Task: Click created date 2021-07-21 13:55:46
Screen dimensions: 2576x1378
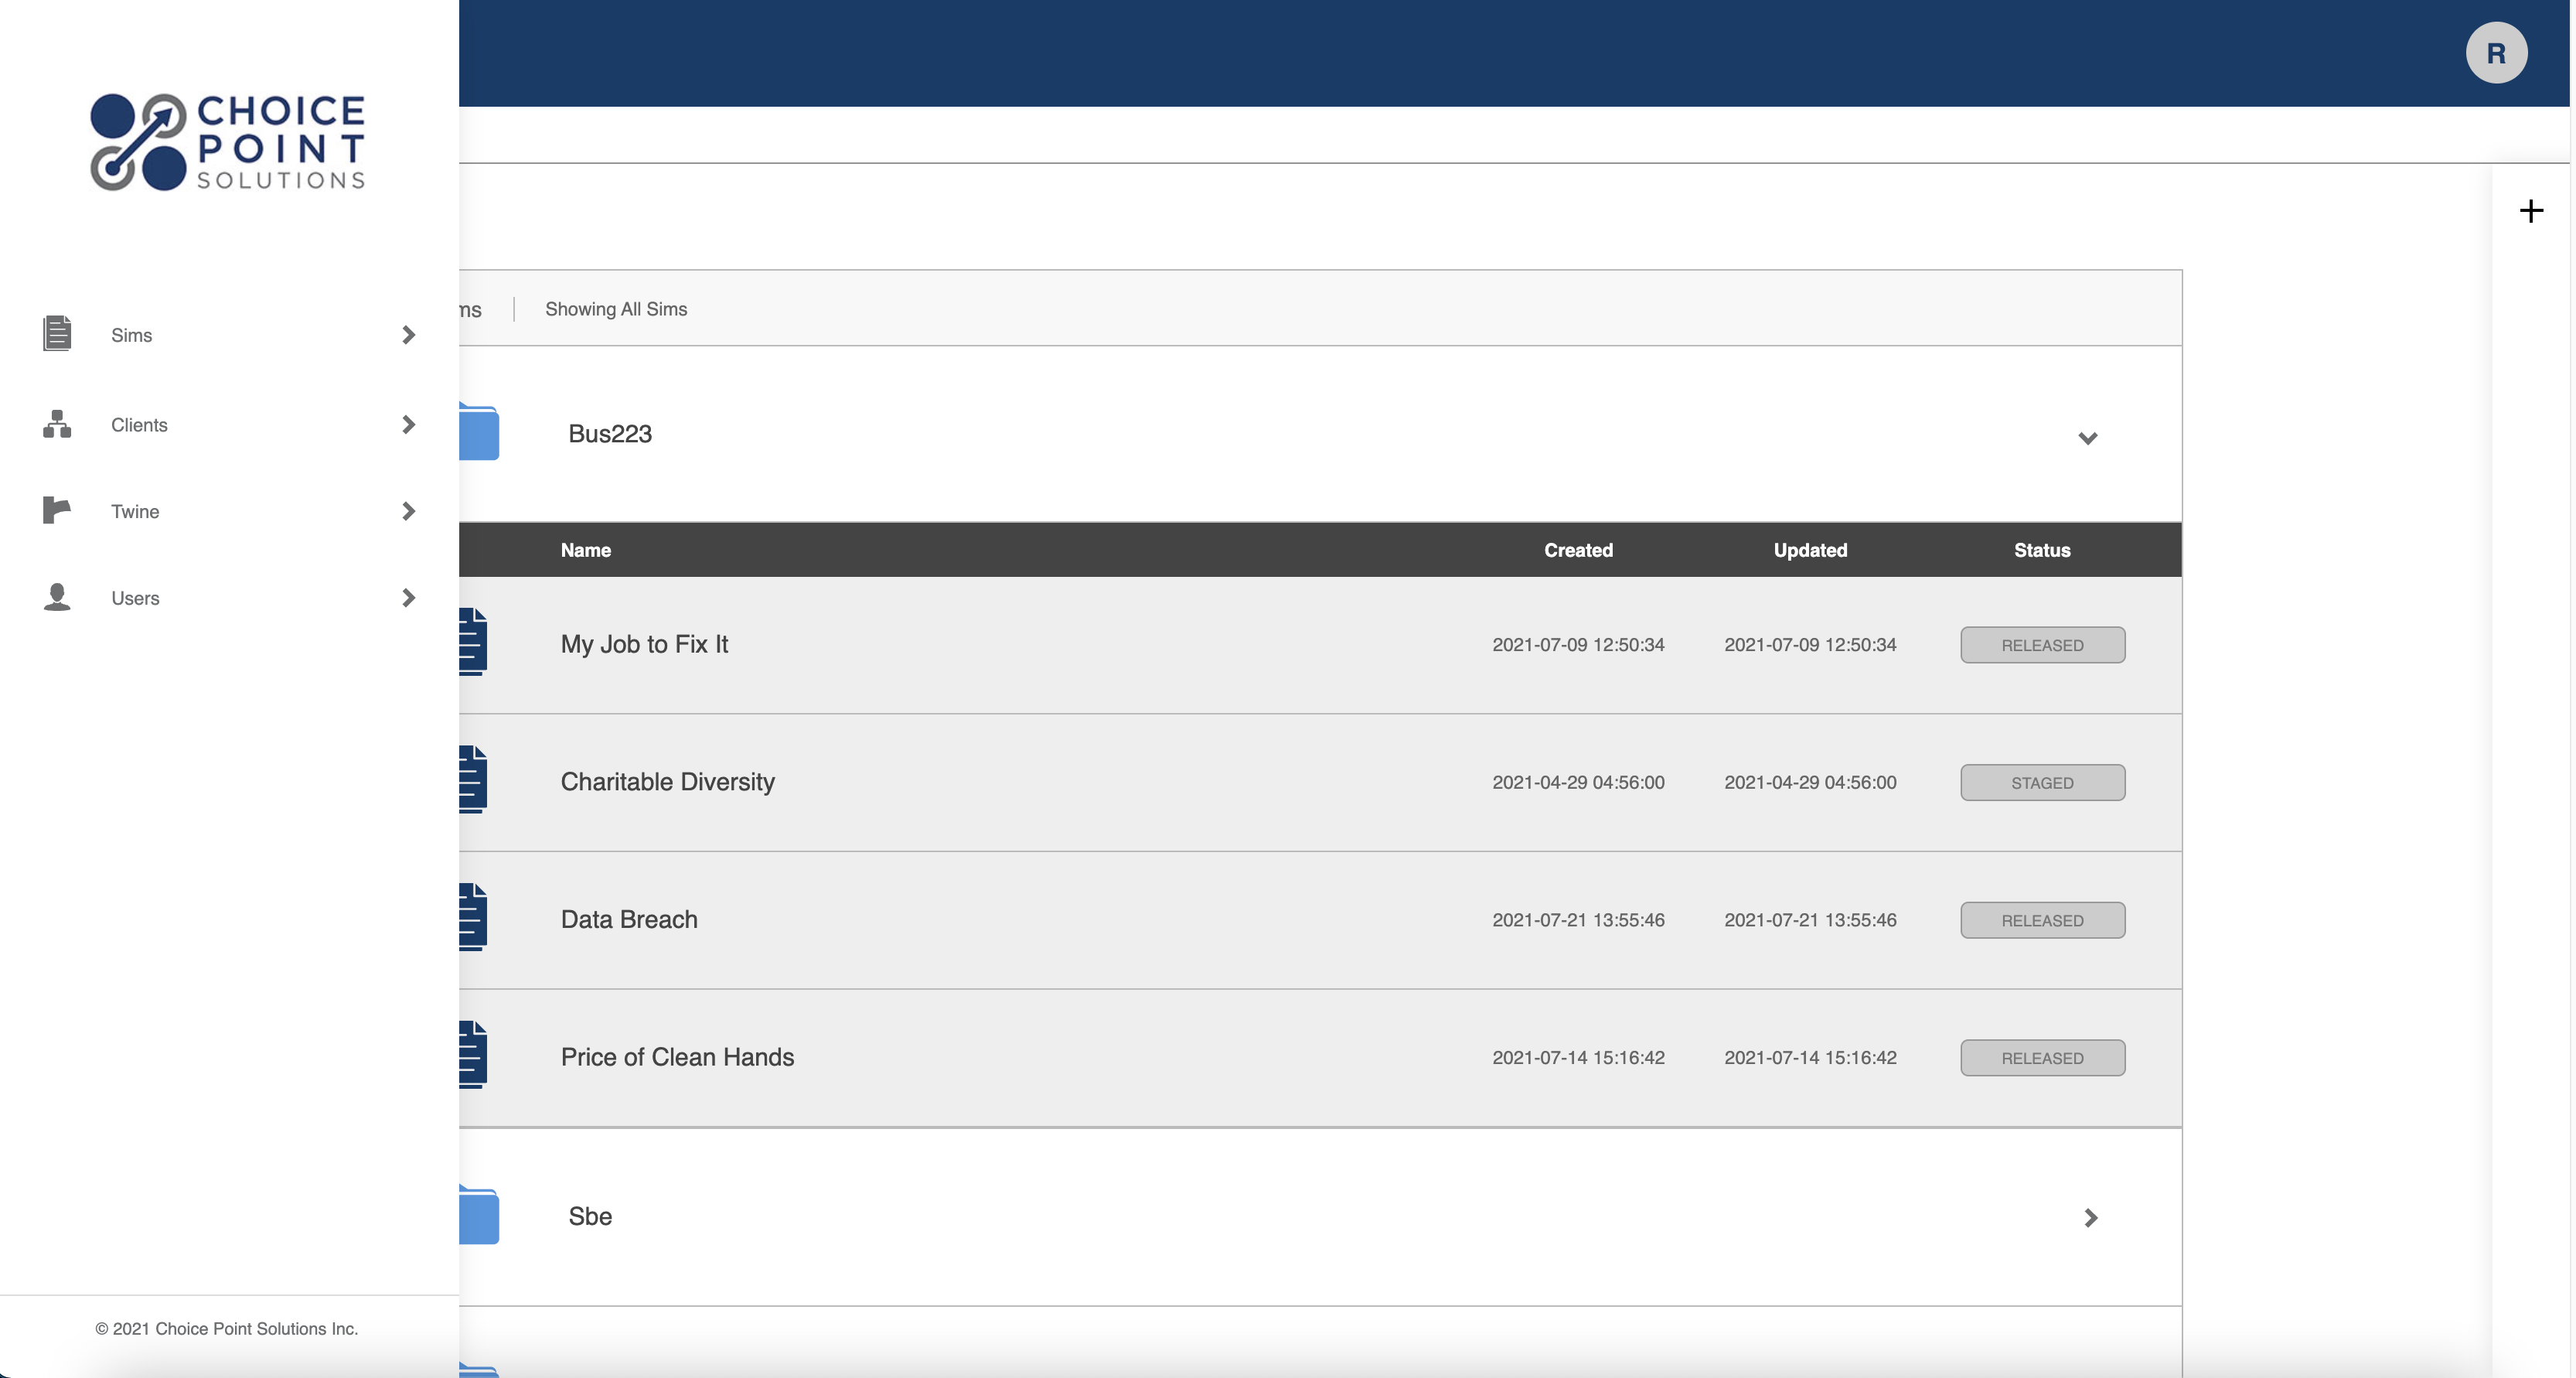Action: (1578, 920)
